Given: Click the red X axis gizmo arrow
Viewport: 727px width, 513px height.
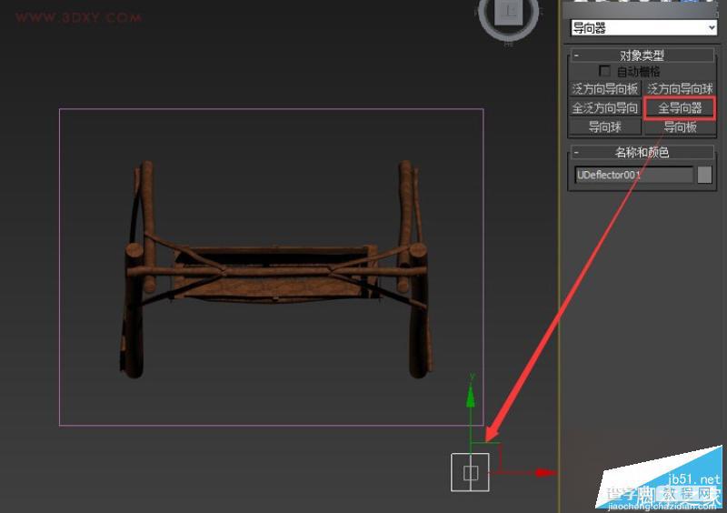Looking at the screenshot, I should [545, 473].
